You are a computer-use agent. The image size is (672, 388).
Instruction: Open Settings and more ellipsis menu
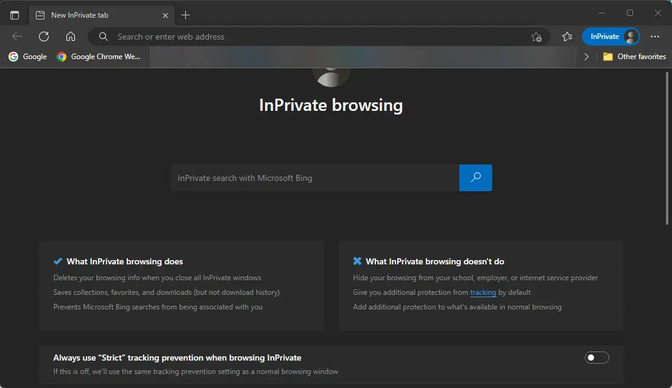(655, 37)
